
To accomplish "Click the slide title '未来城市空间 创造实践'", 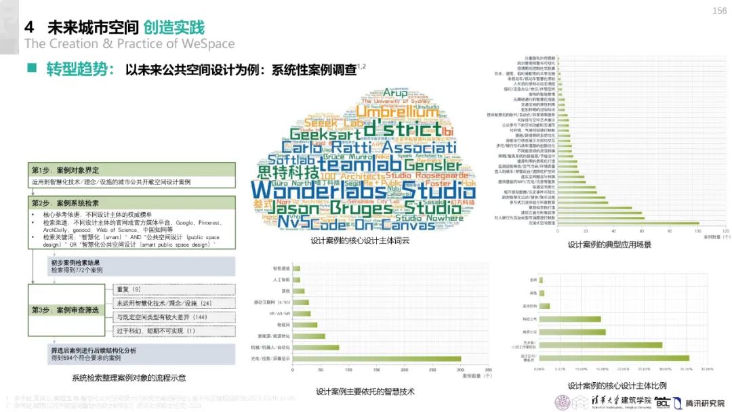I will coord(126,28).
